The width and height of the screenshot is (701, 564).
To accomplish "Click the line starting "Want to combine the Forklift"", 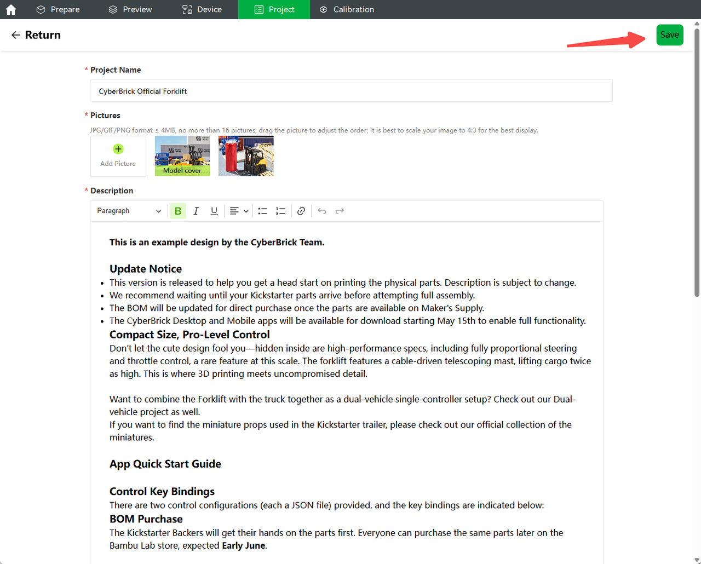I will (x=343, y=406).
